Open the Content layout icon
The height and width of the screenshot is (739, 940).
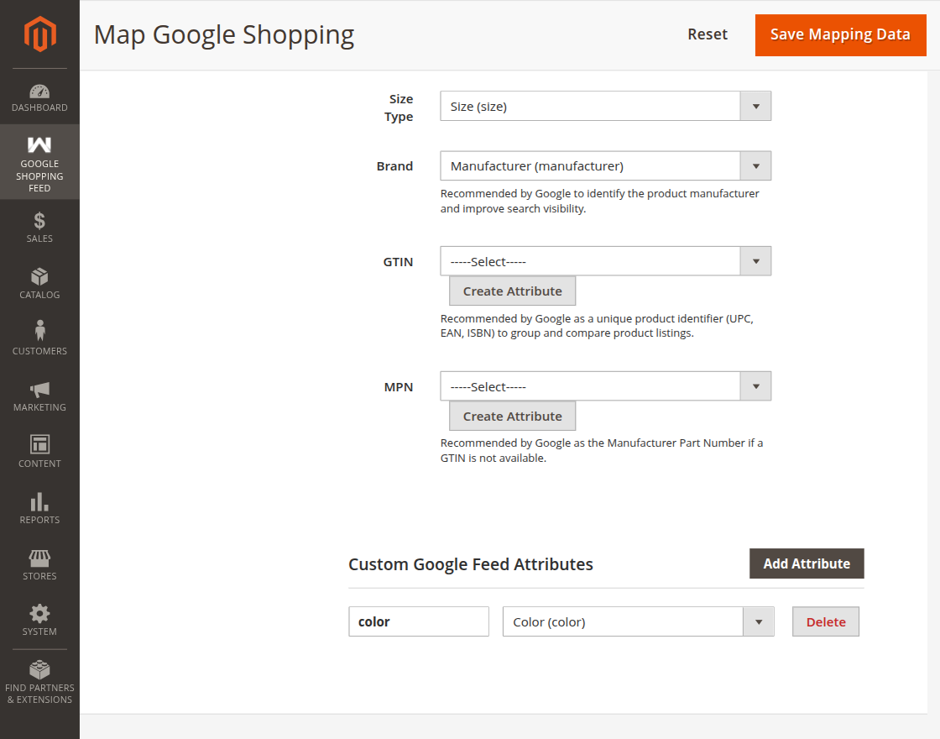tap(39, 444)
